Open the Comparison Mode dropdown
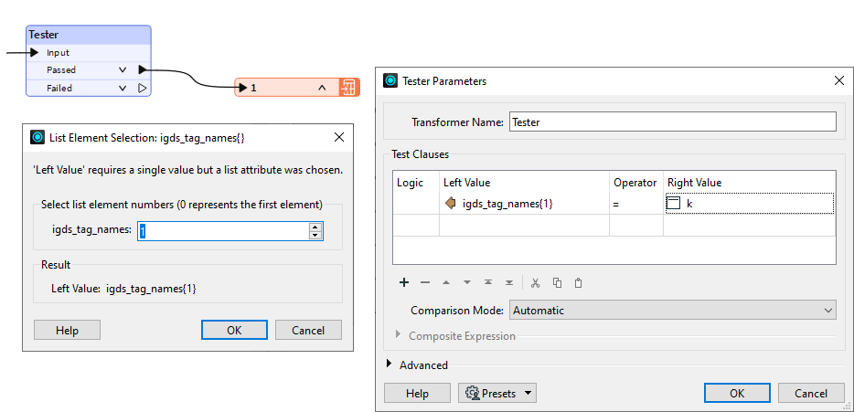 click(672, 311)
